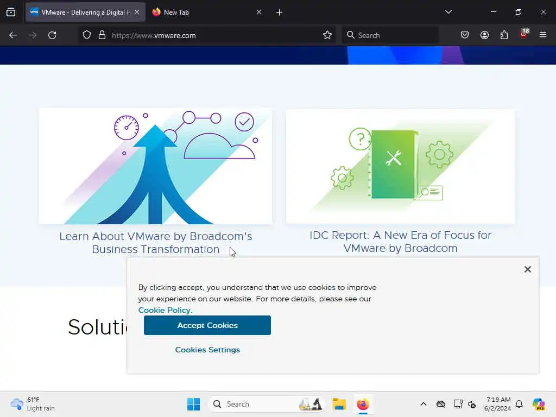This screenshot has width=556, height=417.
Task: Open IDC Report New Era link
Action: tap(400, 242)
